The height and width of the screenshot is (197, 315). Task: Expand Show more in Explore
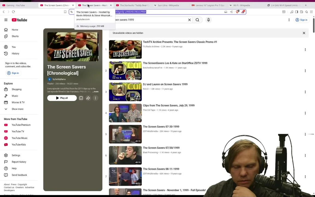tap(17, 109)
